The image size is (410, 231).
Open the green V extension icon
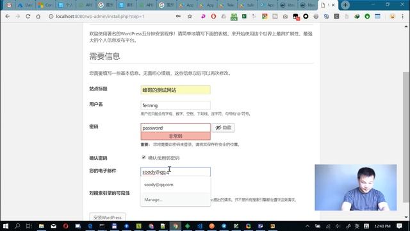coord(244,16)
